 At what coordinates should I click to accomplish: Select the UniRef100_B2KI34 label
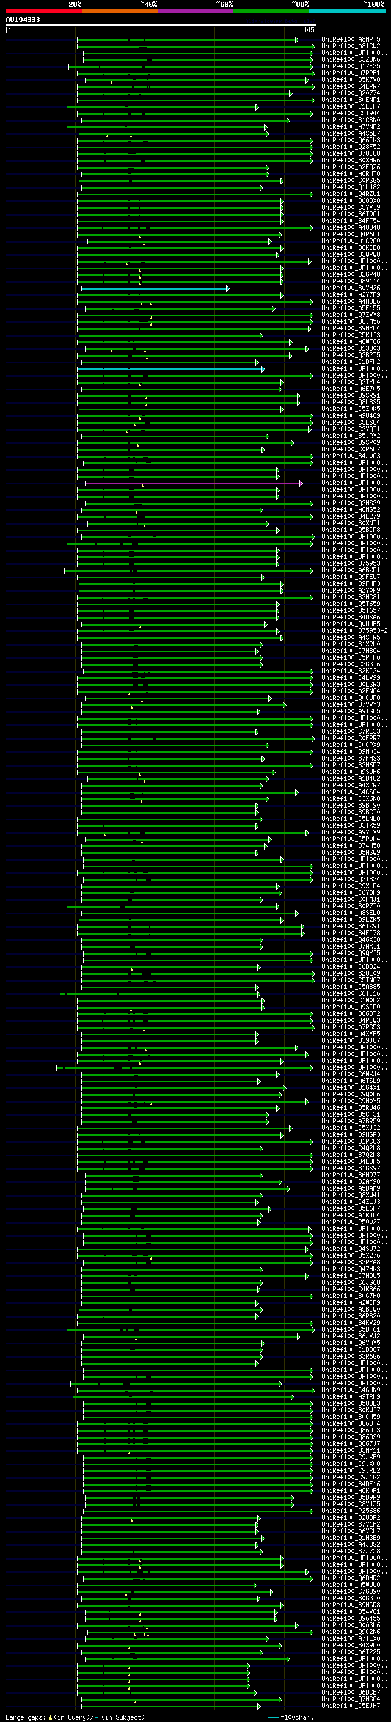click(x=351, y=671)
